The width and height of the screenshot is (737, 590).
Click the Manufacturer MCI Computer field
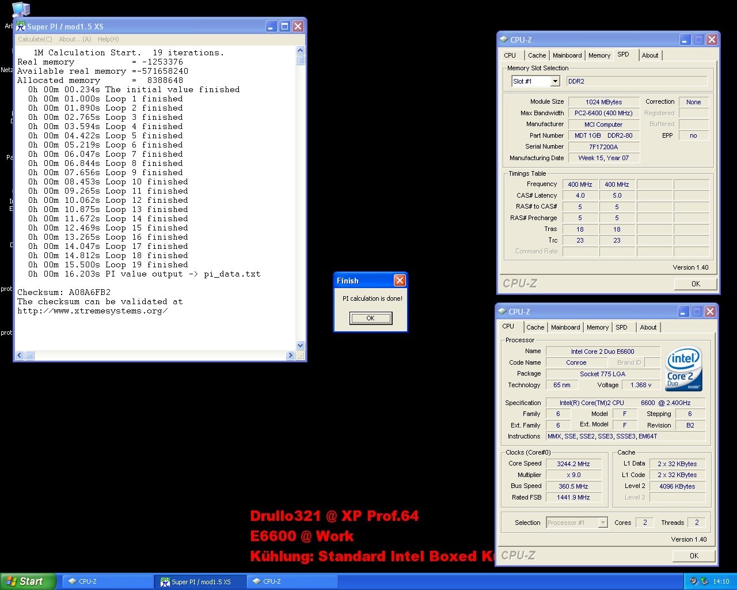(x=603, y=124)
